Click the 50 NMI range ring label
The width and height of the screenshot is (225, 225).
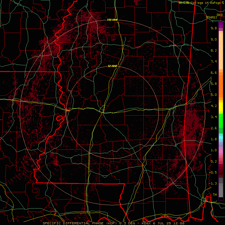(x=112, y=66)
